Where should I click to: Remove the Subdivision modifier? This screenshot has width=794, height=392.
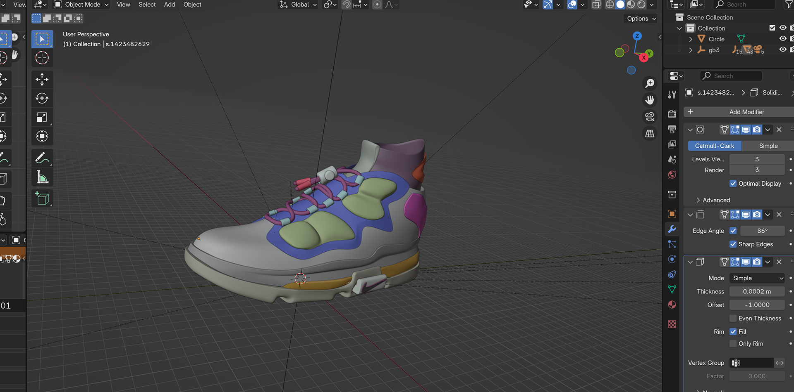[x=779, y=130]
